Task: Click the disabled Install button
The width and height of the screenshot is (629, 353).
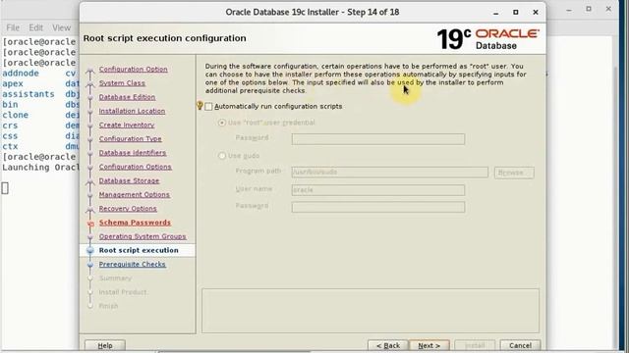Action: [x=475, y=345]
